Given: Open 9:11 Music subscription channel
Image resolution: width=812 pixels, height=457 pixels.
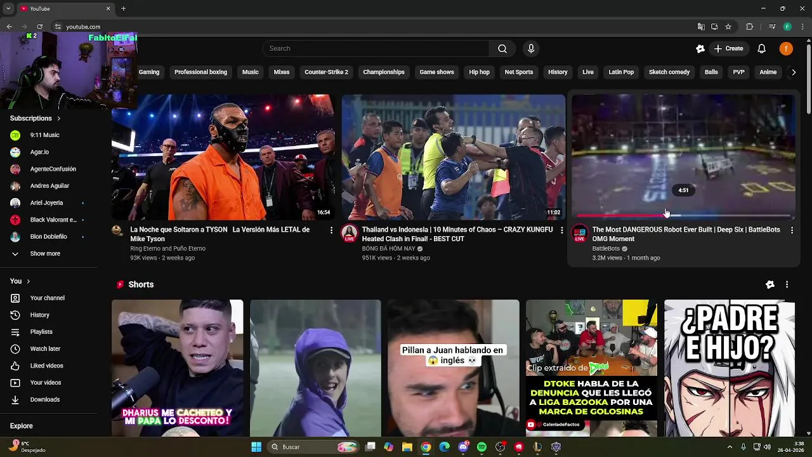Looking at the screenshot, I should (44, 135).
